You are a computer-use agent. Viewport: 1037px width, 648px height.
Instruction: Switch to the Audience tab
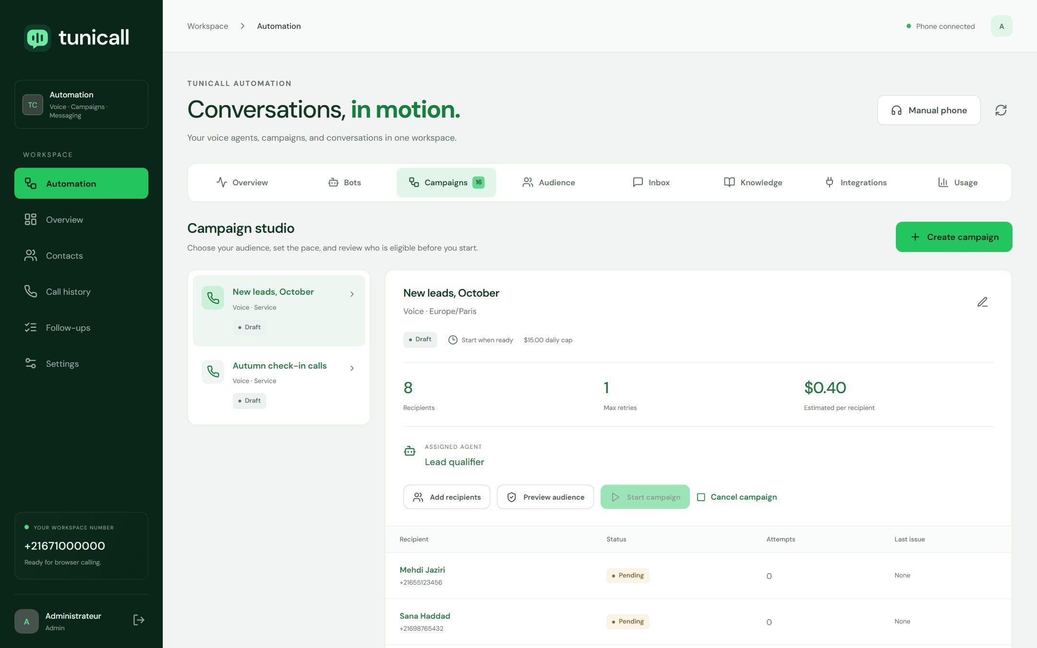point(548,182)
